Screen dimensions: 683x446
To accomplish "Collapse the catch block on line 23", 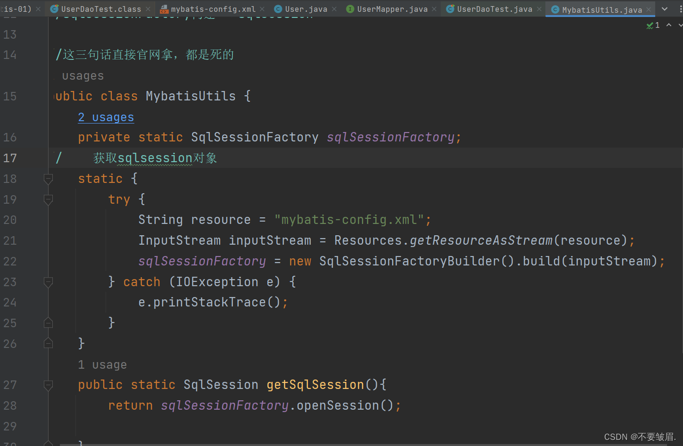I will [48, 282].
